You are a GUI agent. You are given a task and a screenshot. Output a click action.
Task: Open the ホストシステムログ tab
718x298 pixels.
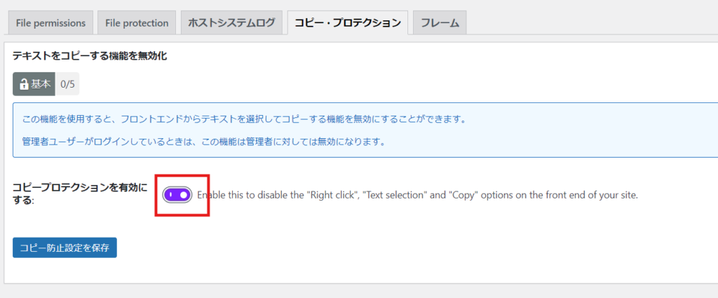231,22
